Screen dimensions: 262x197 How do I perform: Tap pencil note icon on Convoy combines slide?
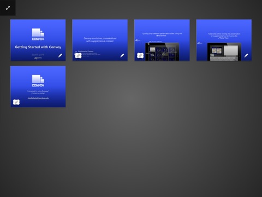coord(122,55)
